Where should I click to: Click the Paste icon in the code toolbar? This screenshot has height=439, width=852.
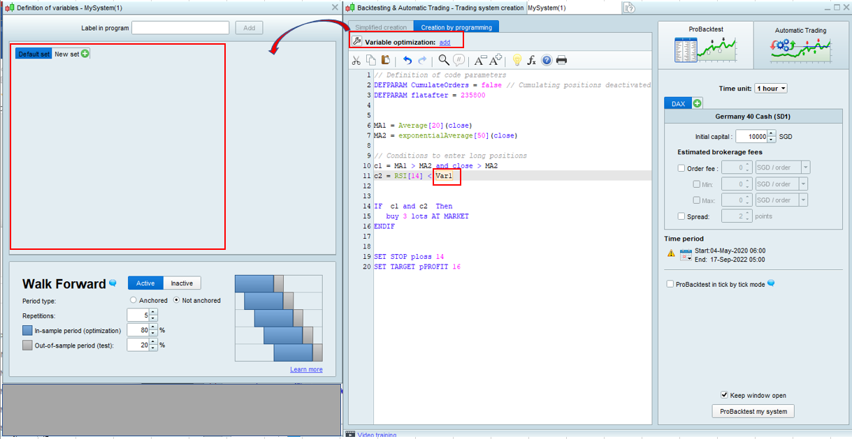coord(386,60)
